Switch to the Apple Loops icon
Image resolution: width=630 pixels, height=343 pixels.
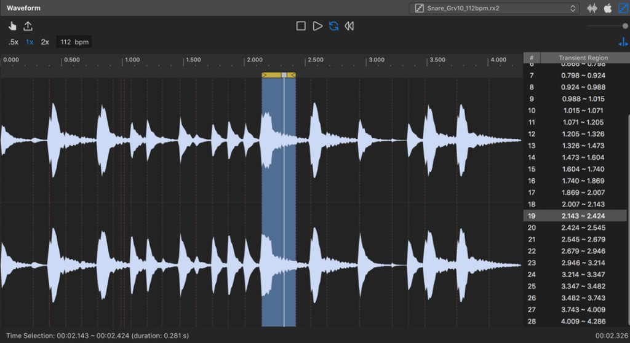(x=608, y=8)
